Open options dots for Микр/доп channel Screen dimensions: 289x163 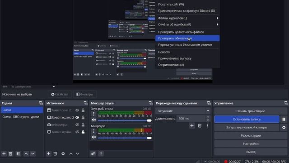pyautogui.click(x=93, y=131)
